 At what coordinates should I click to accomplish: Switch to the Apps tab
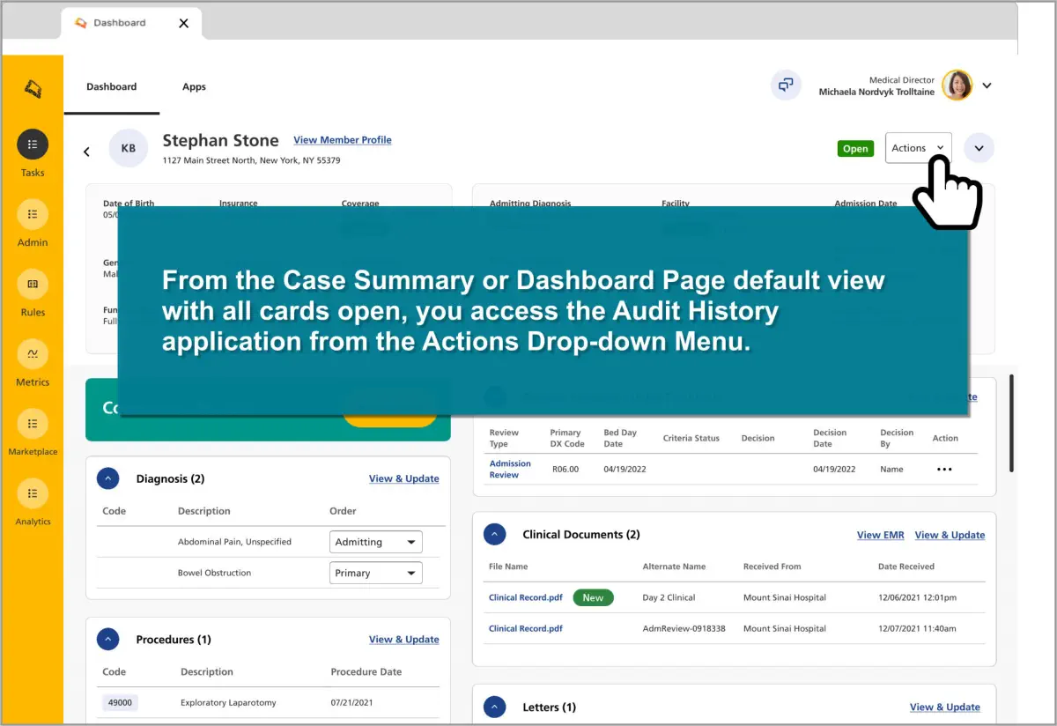coord(194,87)
